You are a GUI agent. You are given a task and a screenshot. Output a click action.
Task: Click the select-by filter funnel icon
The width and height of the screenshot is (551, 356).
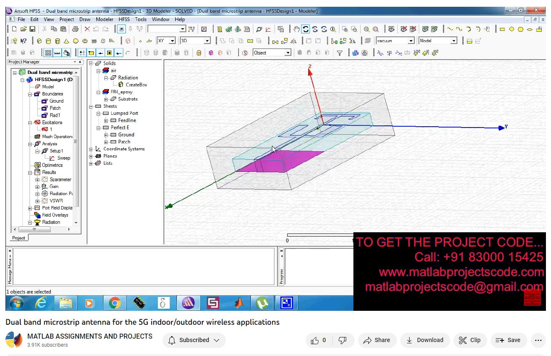click(x=340, y=53)
